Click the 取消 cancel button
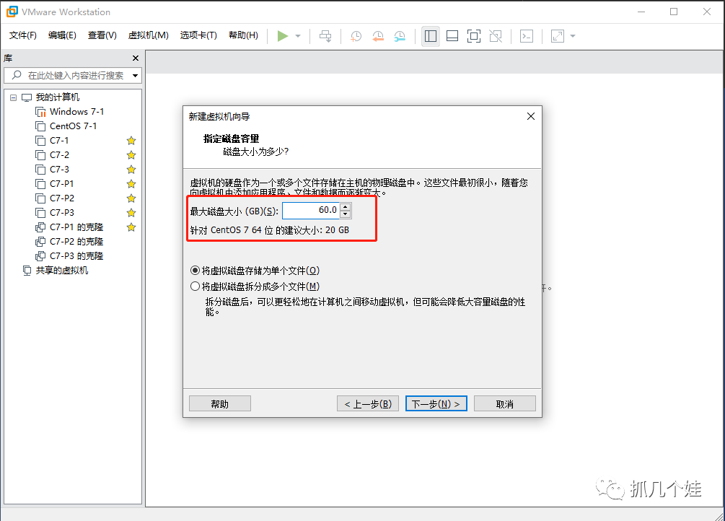The height and width of the screenshot is (521, 725). pyautogui.click(x=505, y=404)
